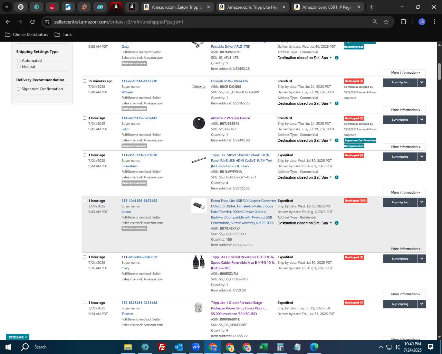Open File Explorer from the taskbar
The height and width of the screenshot is (354, 442).
pyautogui.click(x=128, y=347)
